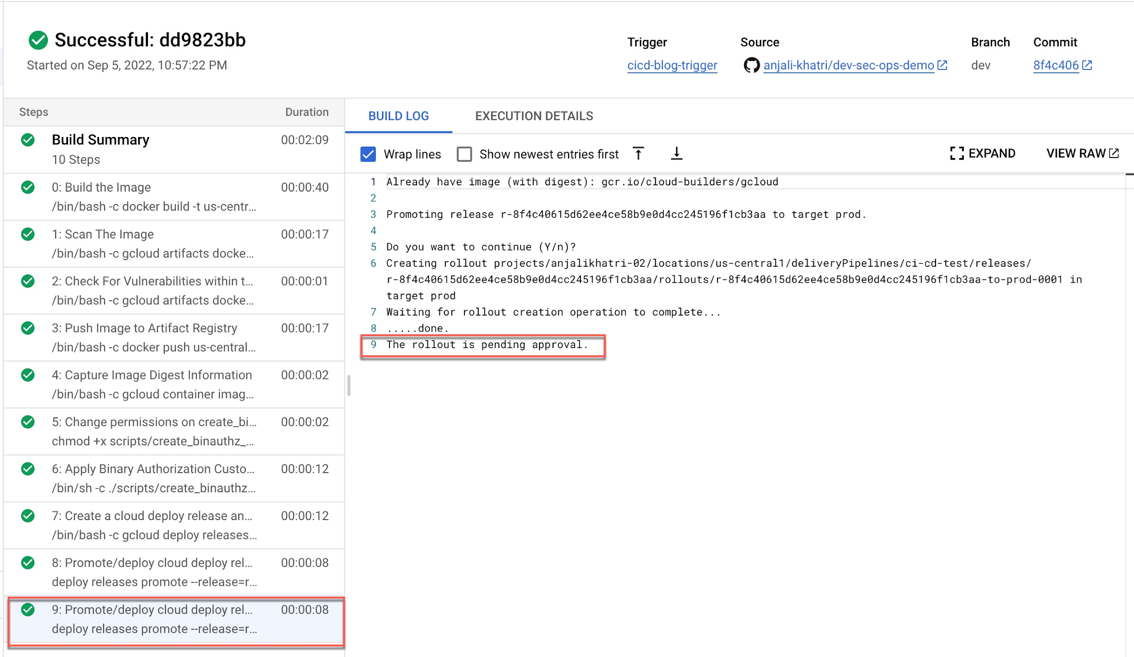Click the status check icon for step 2 Check For Vulnerabilities
Screen dimensions: 1134x657
pyautogui.click(x=28, y=281)
